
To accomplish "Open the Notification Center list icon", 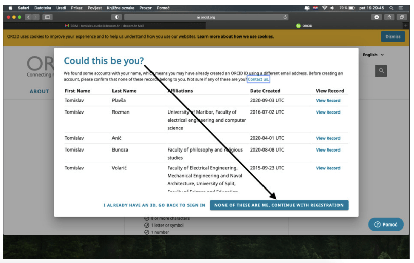I will coord(400,8).
